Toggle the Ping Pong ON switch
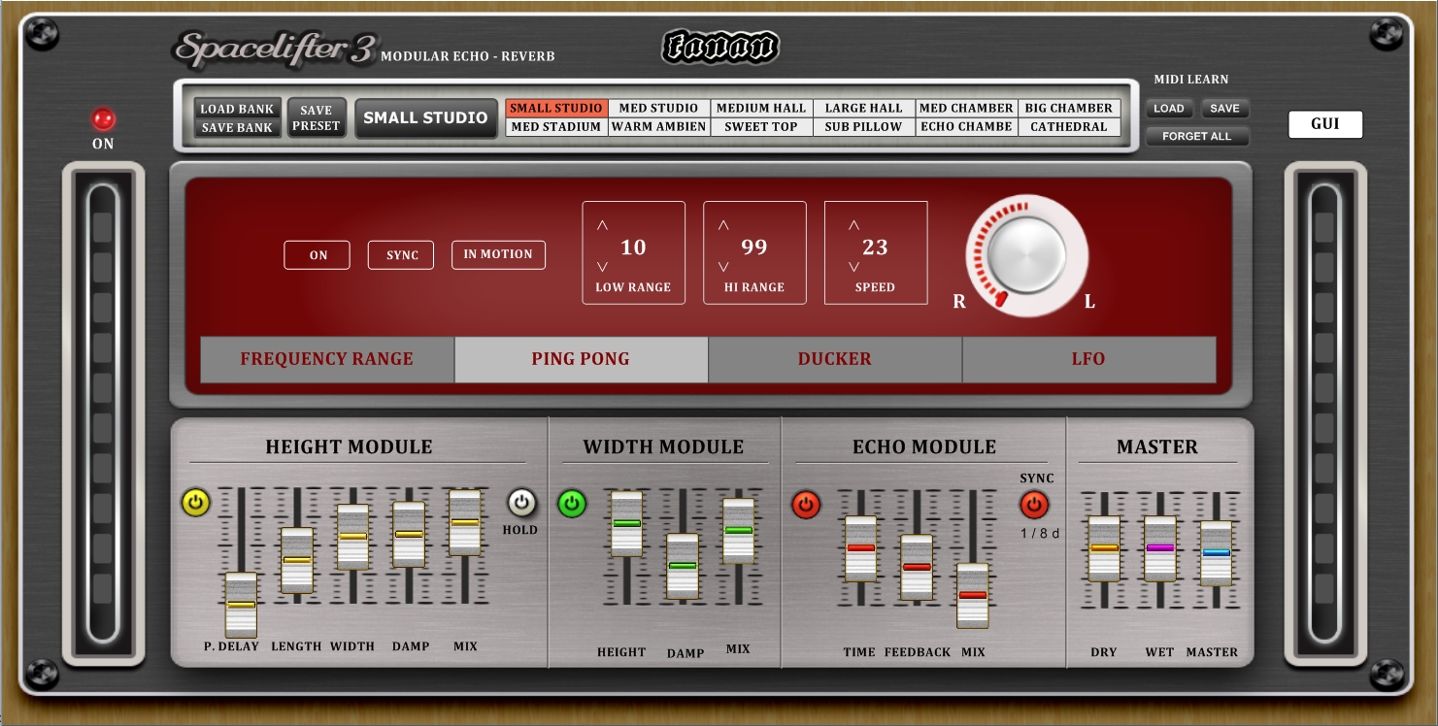This screenshot has height=726, width=1438. pos(318,255)
